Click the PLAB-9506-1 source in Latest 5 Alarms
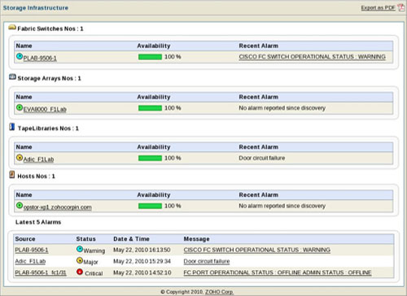This screenshot has height=296, width=407. click(x=32, y=250)
